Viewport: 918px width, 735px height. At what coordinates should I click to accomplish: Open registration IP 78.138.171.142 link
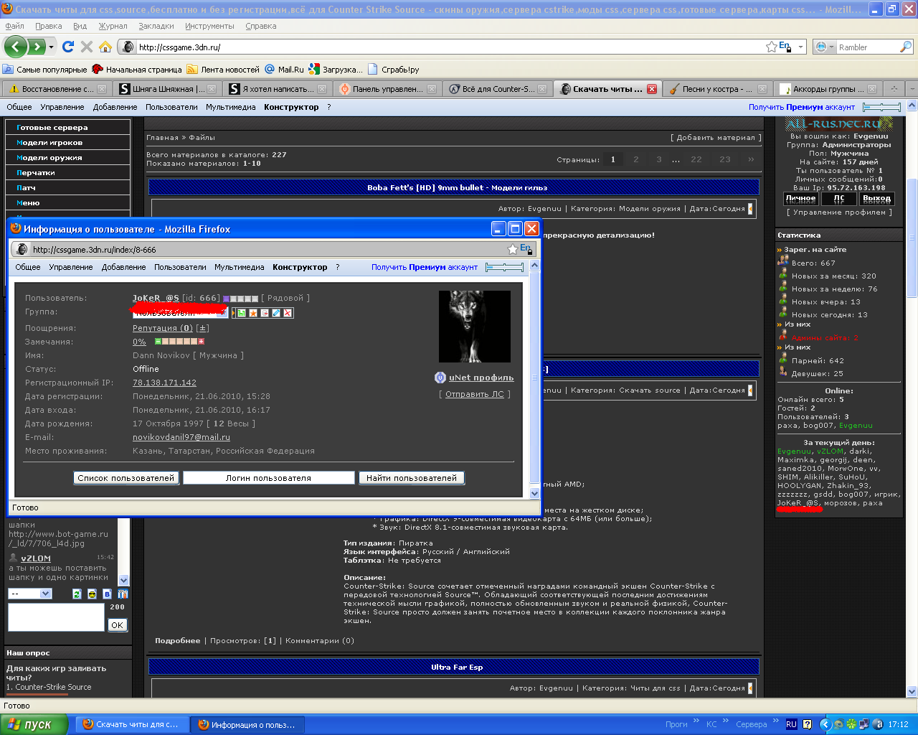(x=164, y=383)
